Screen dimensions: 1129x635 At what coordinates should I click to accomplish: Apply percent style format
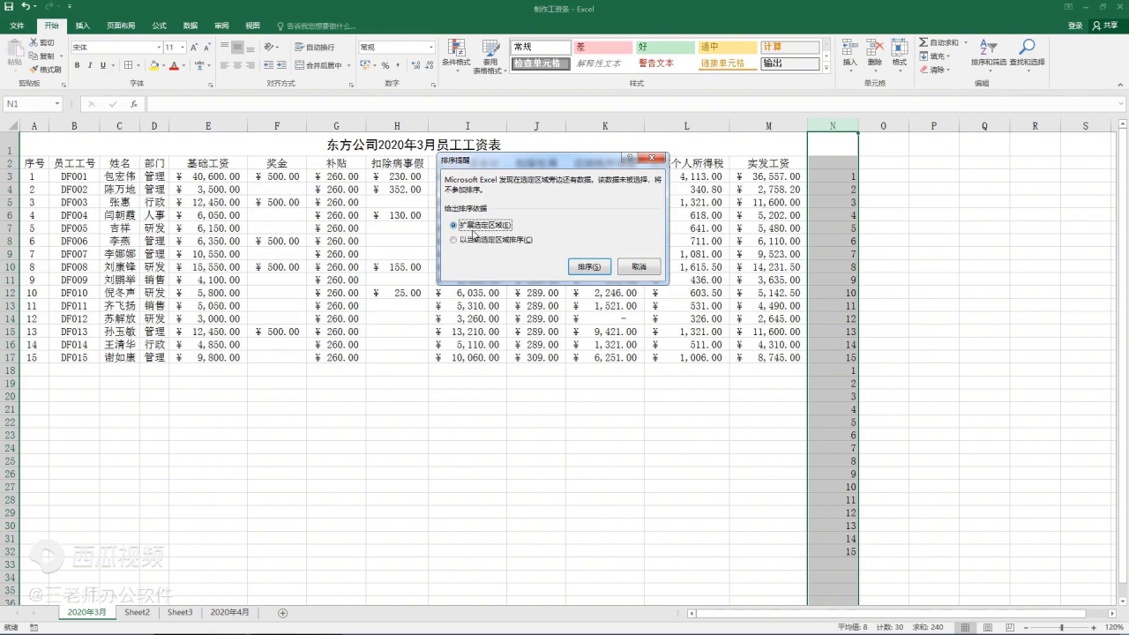click(385, 65)
